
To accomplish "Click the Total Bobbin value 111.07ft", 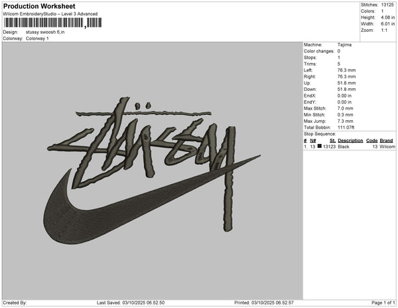I will [346, 127].
